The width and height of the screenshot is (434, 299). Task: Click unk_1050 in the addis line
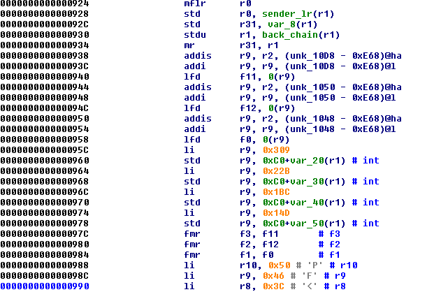coord(312,87)
